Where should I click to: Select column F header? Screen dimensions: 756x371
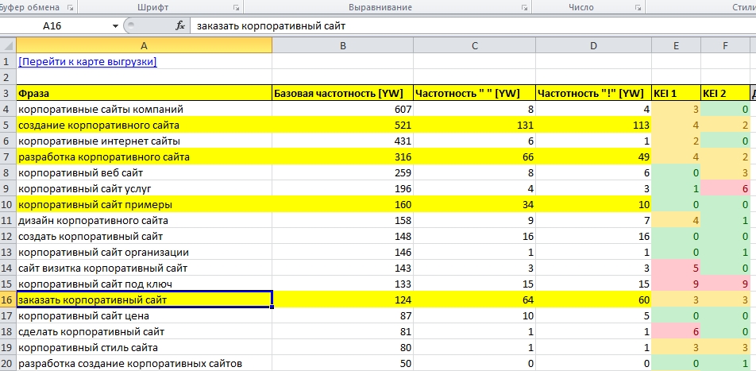click(726, 46)
